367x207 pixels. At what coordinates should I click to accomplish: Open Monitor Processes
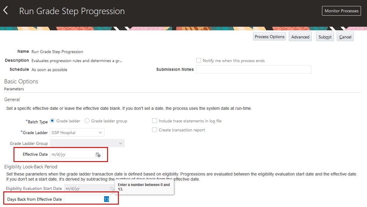341,11
